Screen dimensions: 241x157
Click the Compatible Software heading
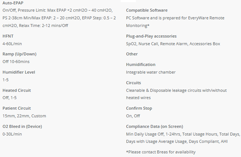[147, 10]
